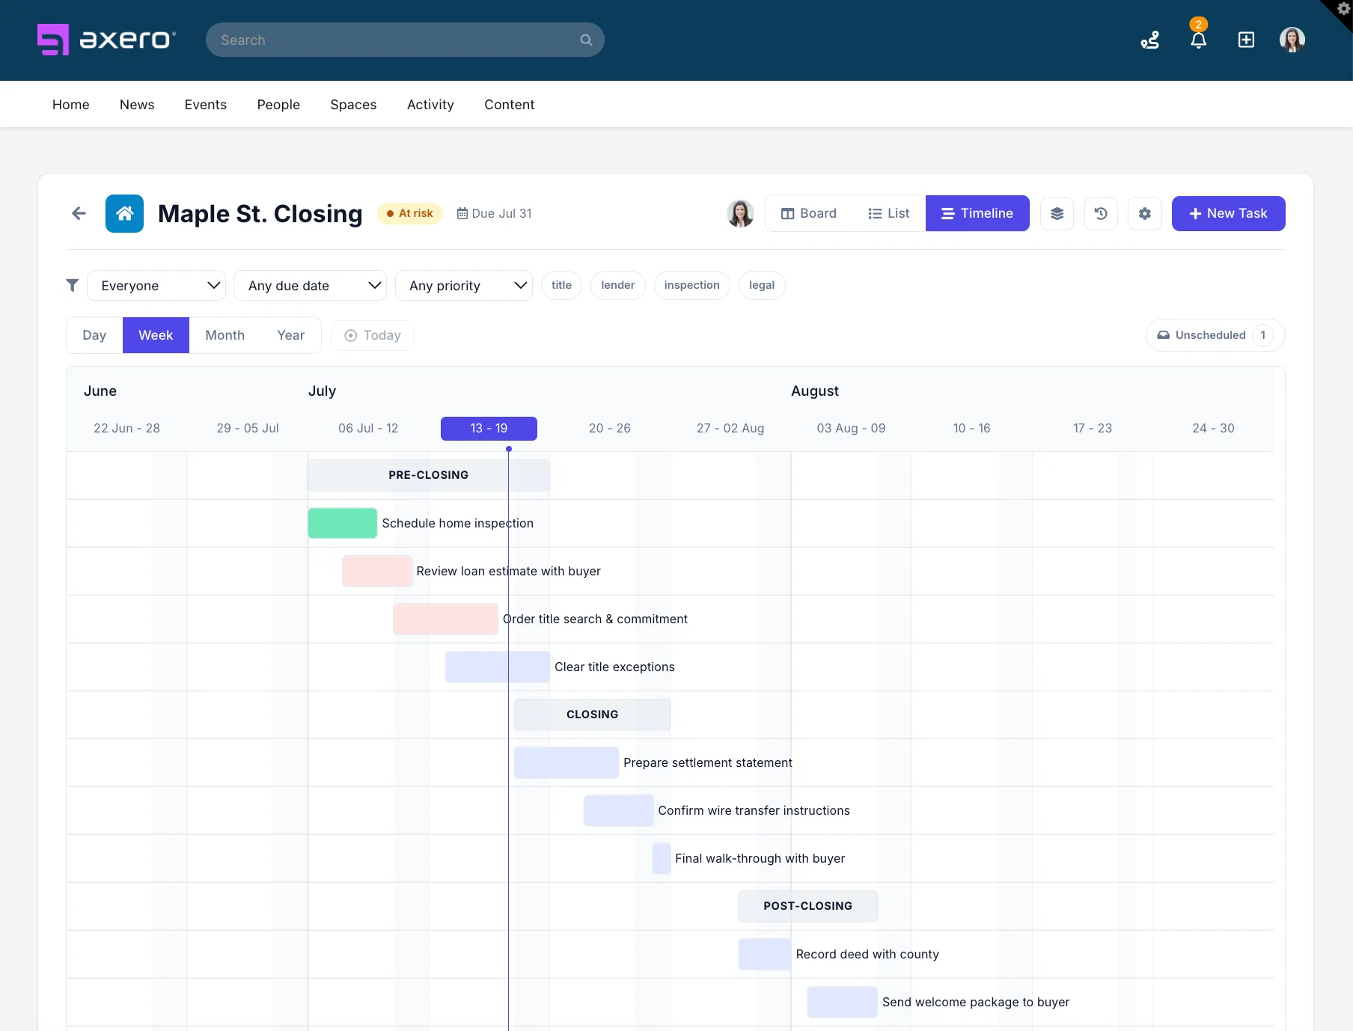Jump to Today
This screenshot has width=1353, height=1031.
click(373, 335)
